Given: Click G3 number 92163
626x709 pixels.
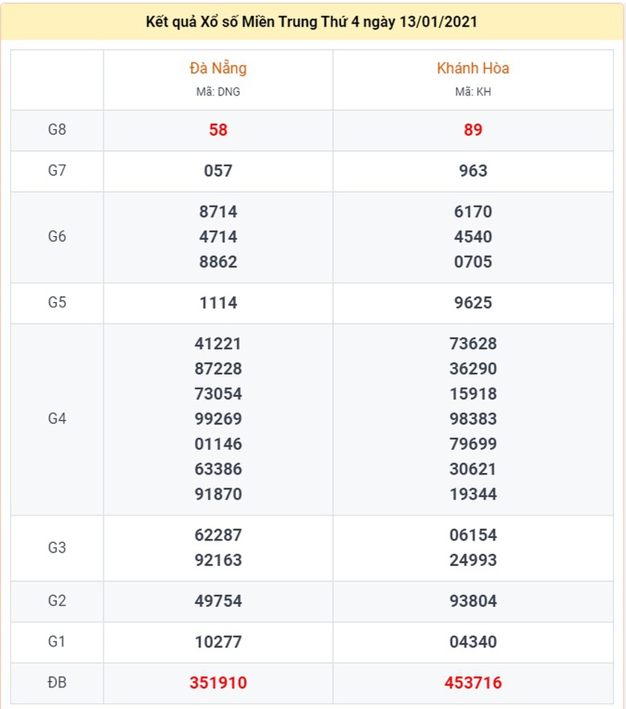Looking at the screenshot, I should pyautogui.click(x=217, y=560).
